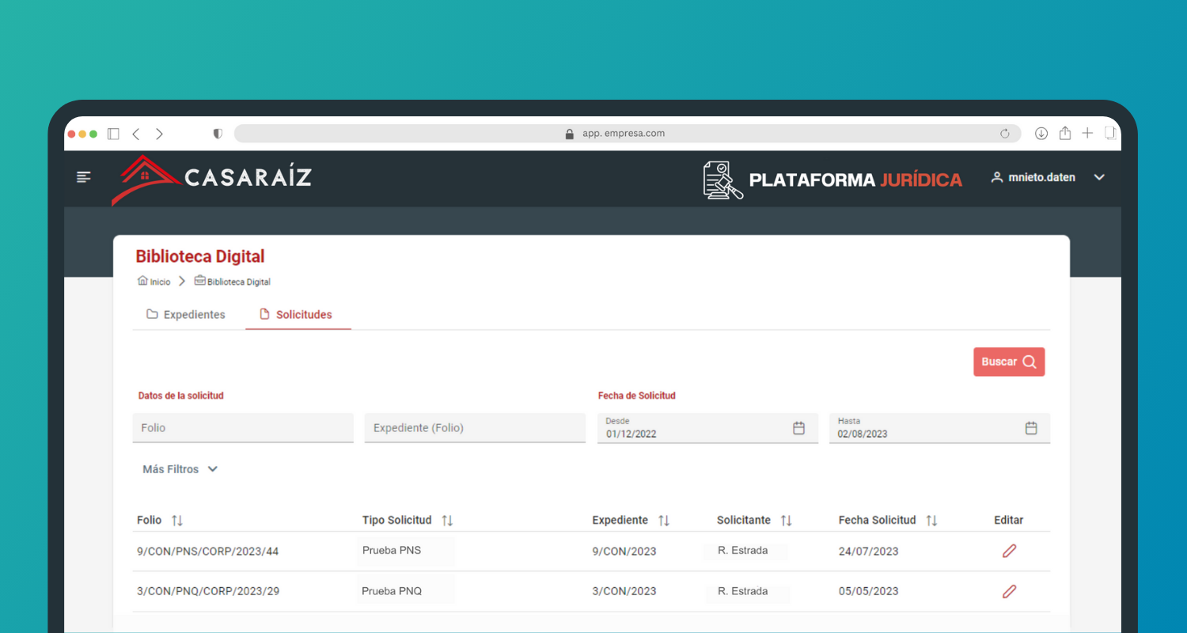This screenshot has width=1187, height=633.
Task: Click the Folio input field
Action: 242,428
